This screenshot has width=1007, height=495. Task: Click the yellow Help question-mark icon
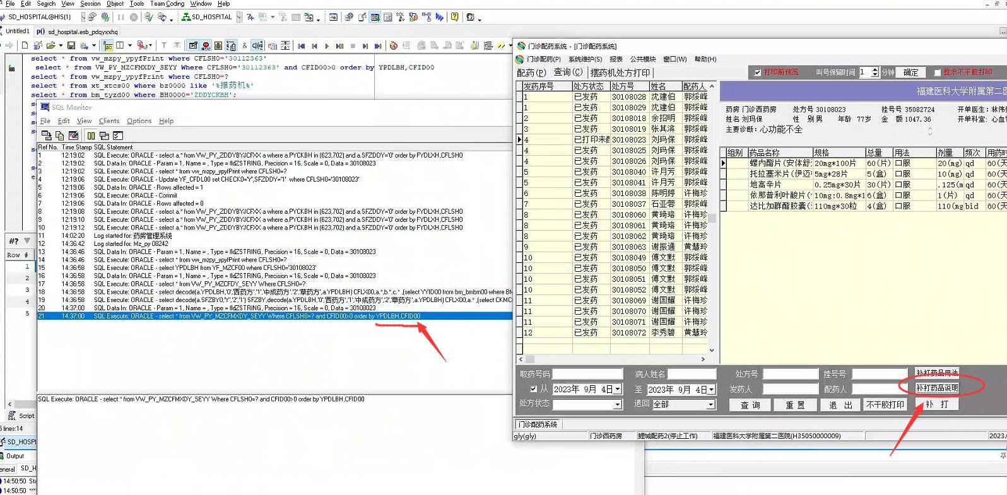(454, 17)
